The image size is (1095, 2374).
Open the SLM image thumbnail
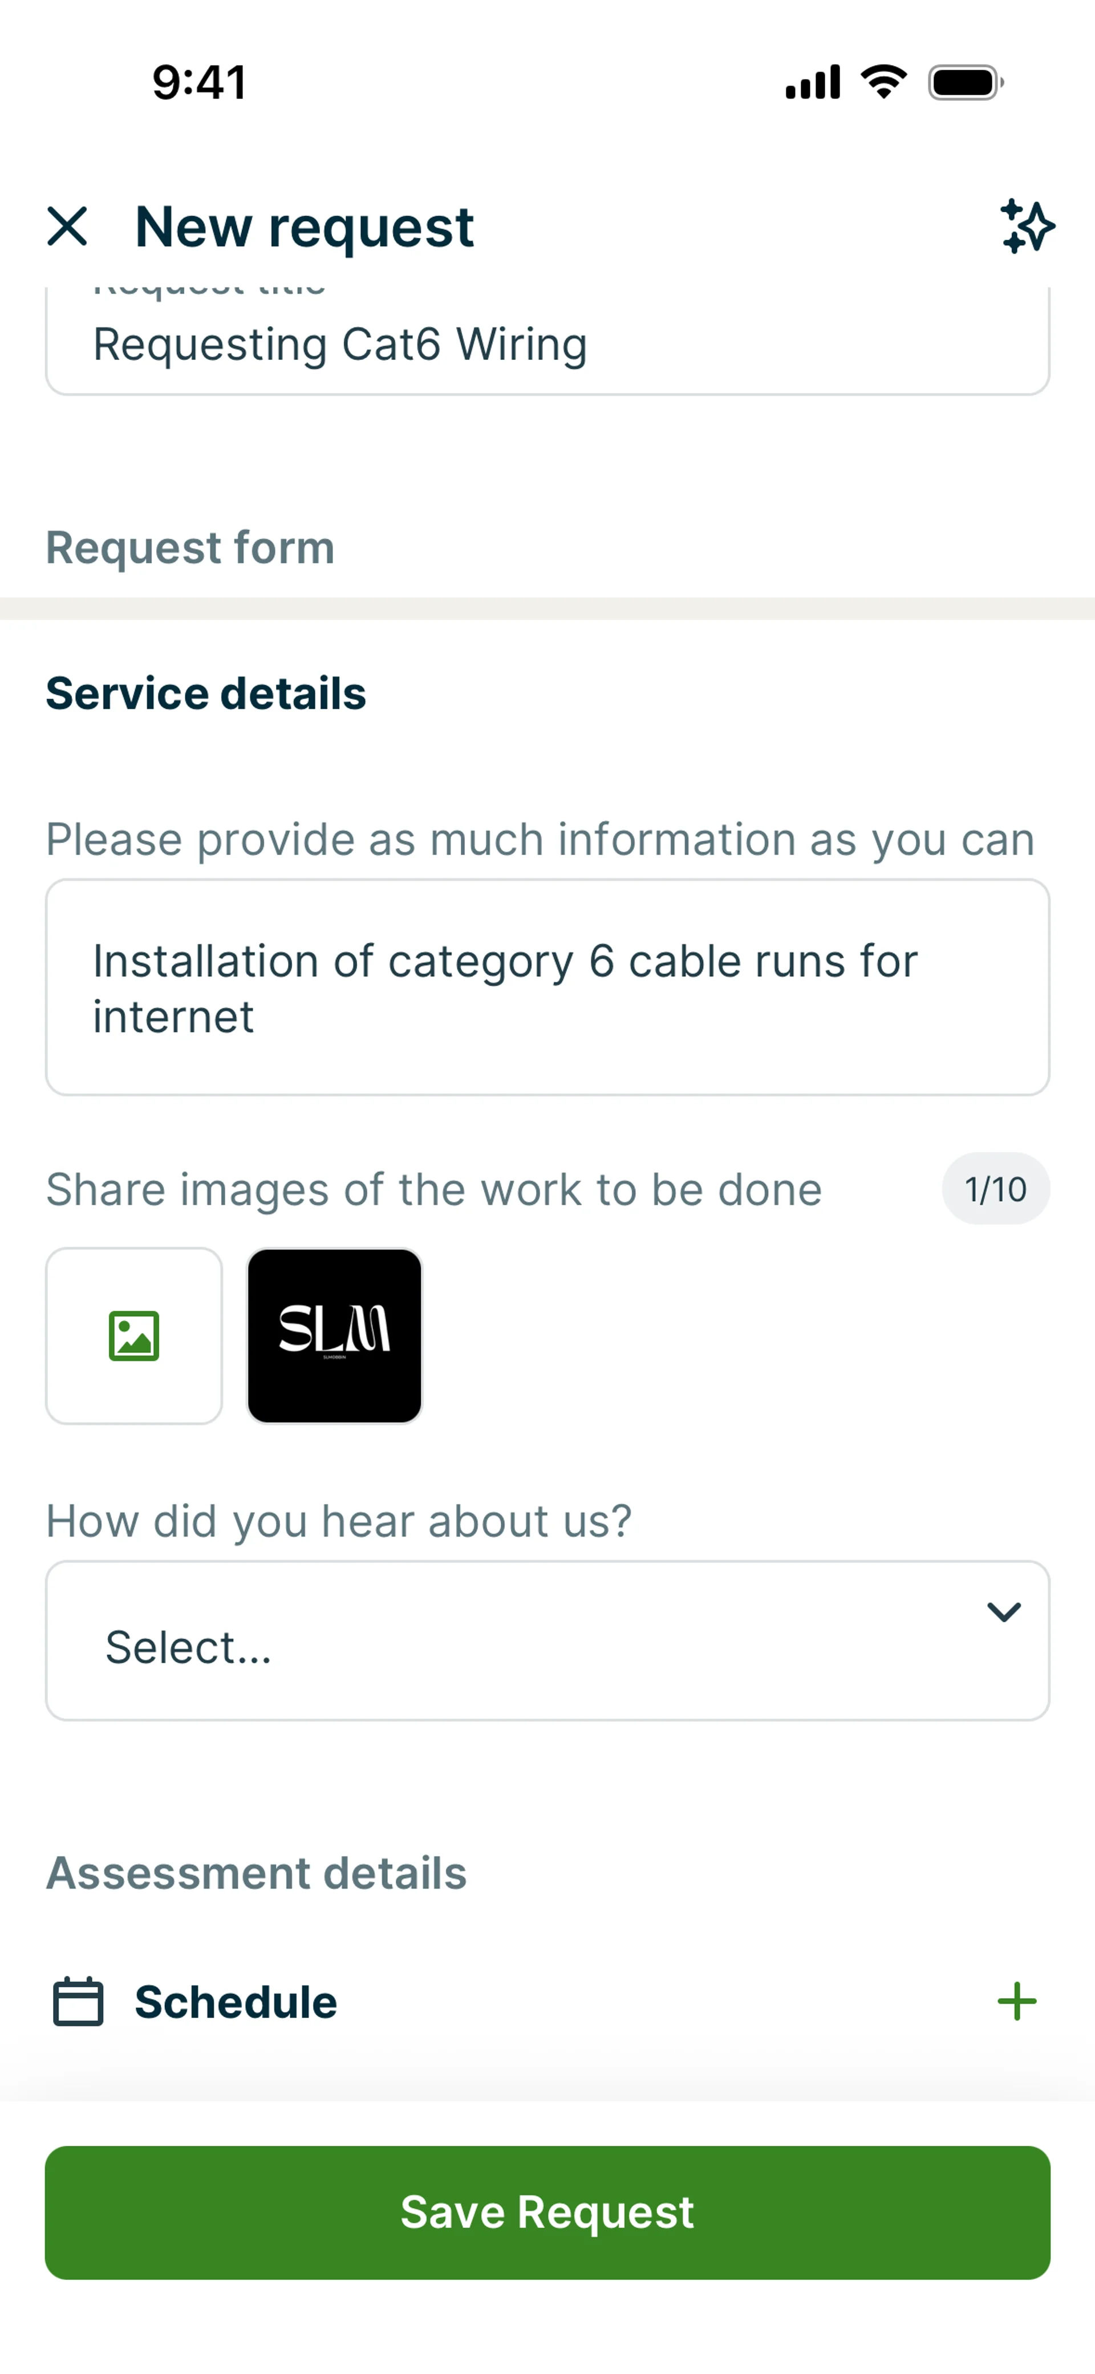(x=335, y=1335)
